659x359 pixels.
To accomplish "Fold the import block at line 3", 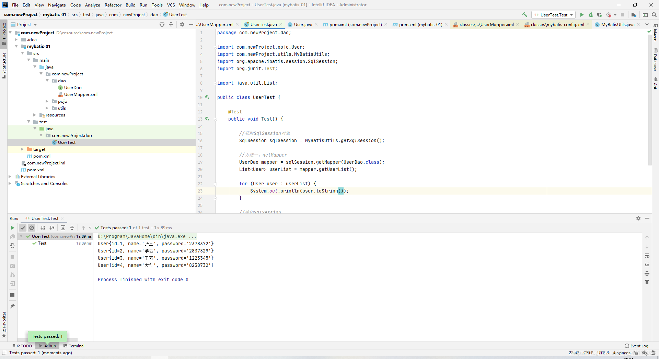I will (x=215, y=47).
